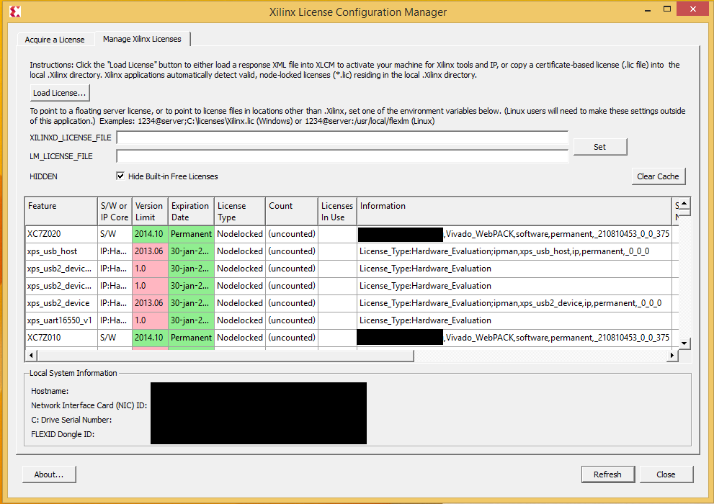Viewport: 714px width, 504px height.
Task: Click the table's vertical scroll up arrow
Action: pos(684,202)
